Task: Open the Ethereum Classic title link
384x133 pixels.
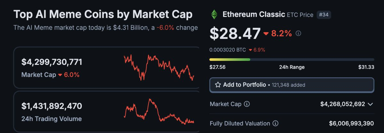Action: tap(253, 14)
